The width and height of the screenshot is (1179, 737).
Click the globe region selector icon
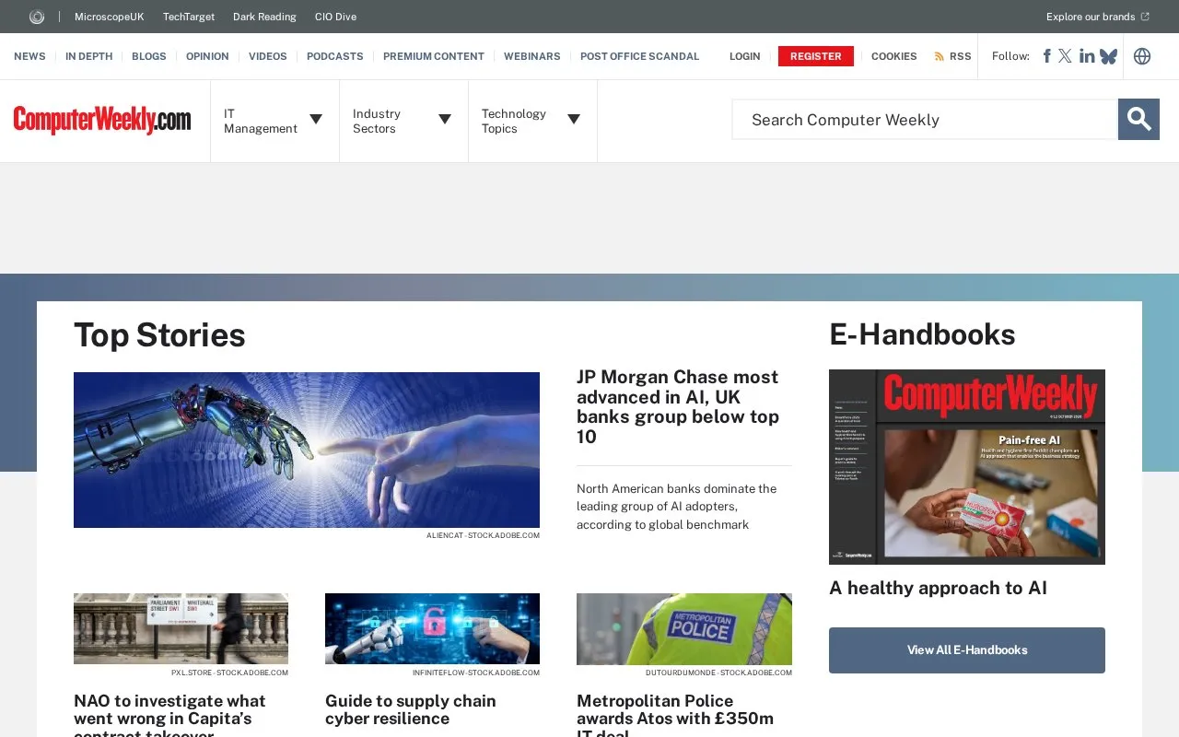pos(1142,56)
